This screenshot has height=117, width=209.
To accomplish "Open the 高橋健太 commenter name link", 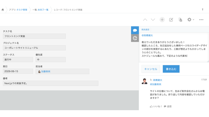I will click(x=157, y=80).
